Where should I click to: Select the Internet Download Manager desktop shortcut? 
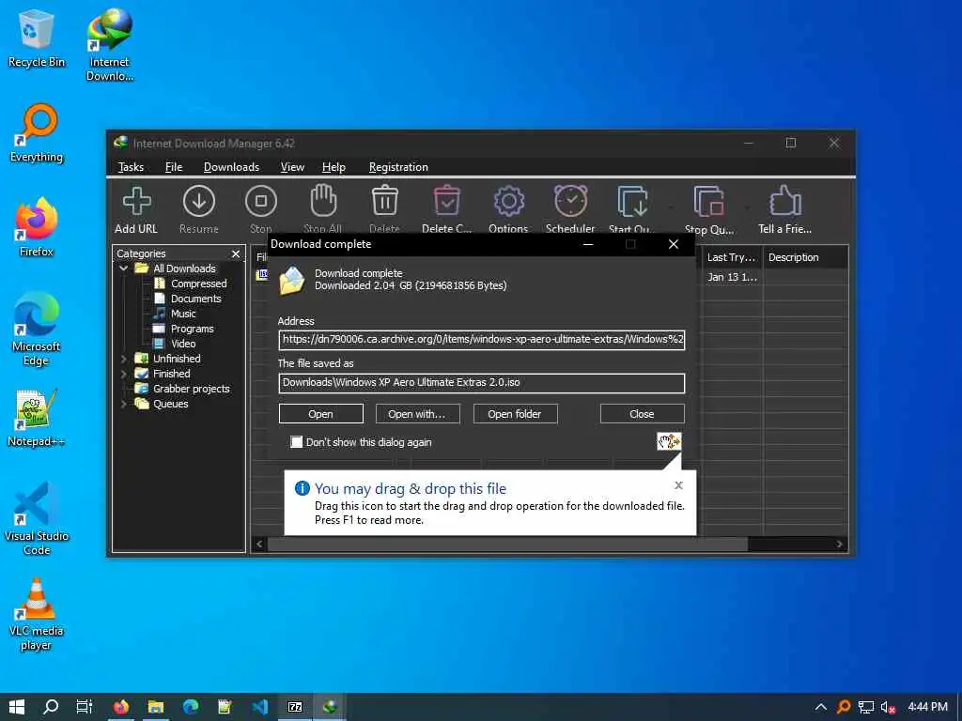(x=109, y=45)
